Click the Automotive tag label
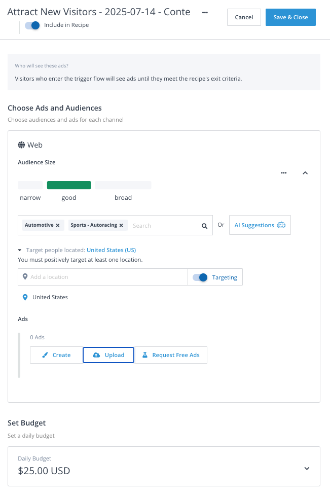The height and width of the screenshot is (496, 330). coord(39,225)
